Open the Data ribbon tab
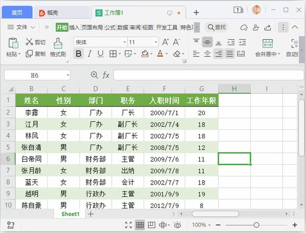This screenshot has height=233, width=306. coord(122,28)
